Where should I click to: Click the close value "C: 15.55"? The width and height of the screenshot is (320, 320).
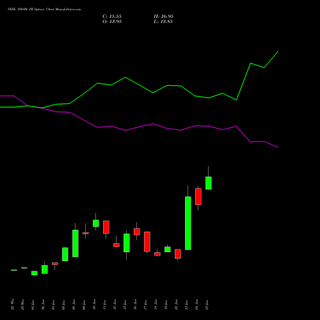click(x=112, y=17)
